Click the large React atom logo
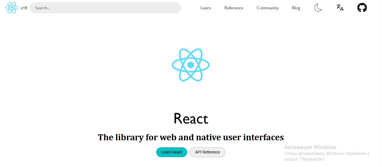Screen dimensions: 382x167 click(x=191, y=65)
